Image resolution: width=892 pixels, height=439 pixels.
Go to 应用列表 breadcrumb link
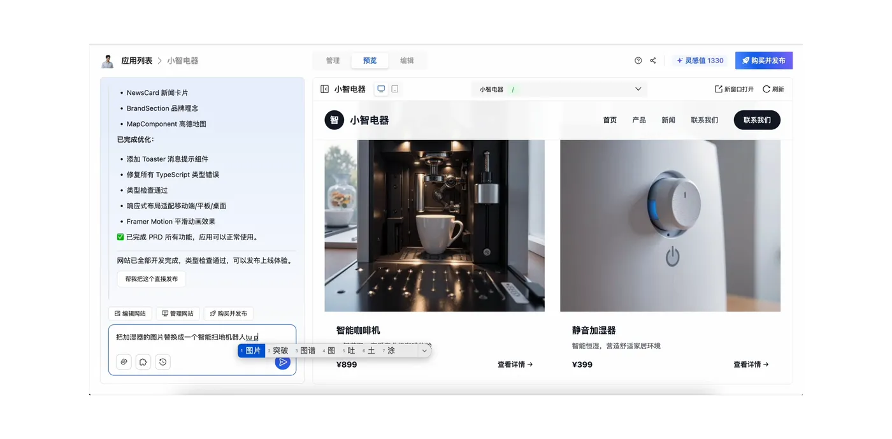click(137, 61)
